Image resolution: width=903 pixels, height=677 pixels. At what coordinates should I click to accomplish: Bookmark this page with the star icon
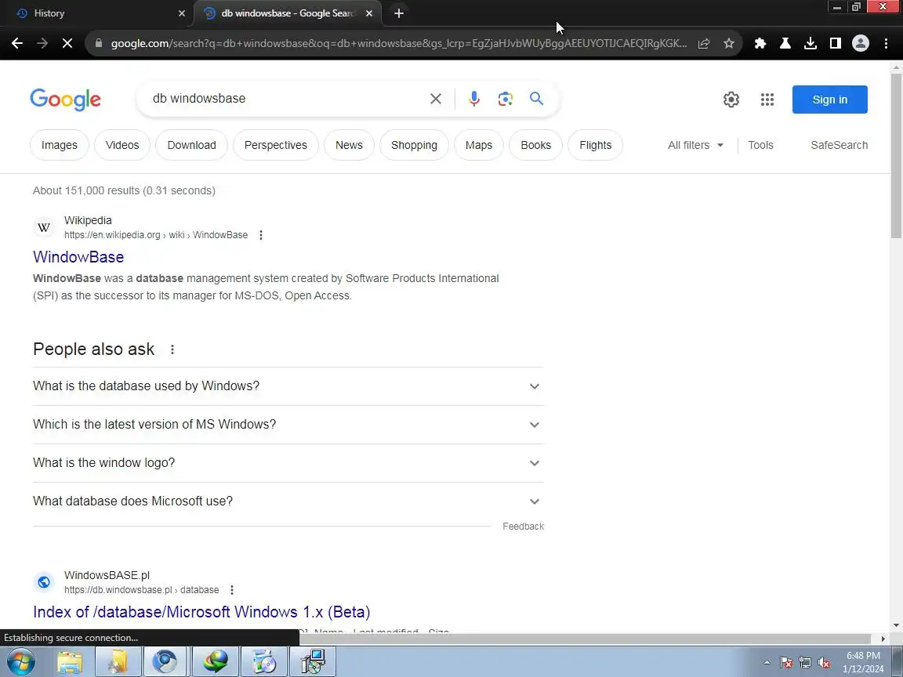[729, 43]
